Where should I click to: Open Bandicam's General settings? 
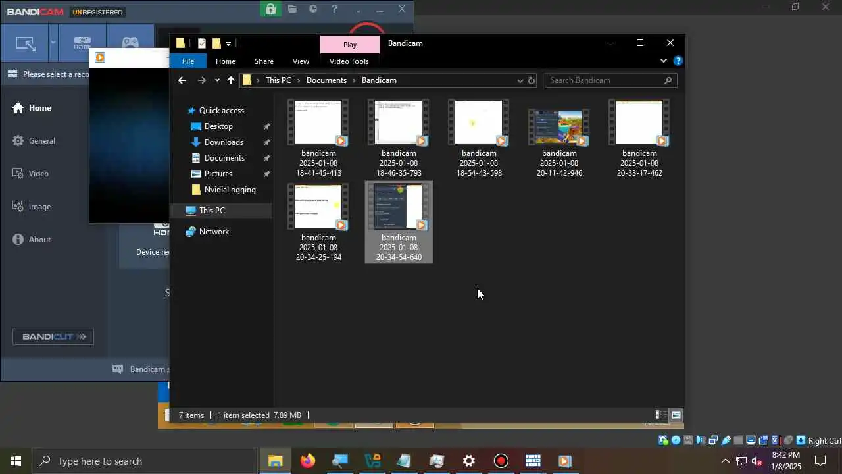click(34, 141)
